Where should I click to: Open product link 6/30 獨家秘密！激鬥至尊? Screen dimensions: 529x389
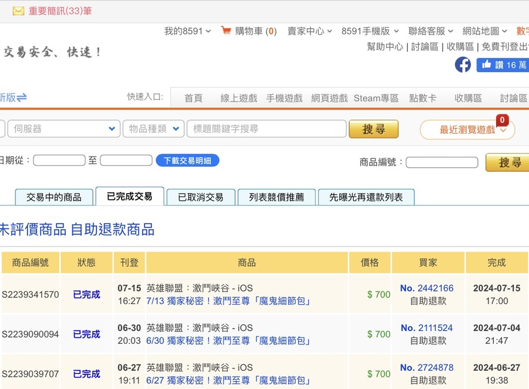pyautogui.click(x=229, y=340)
